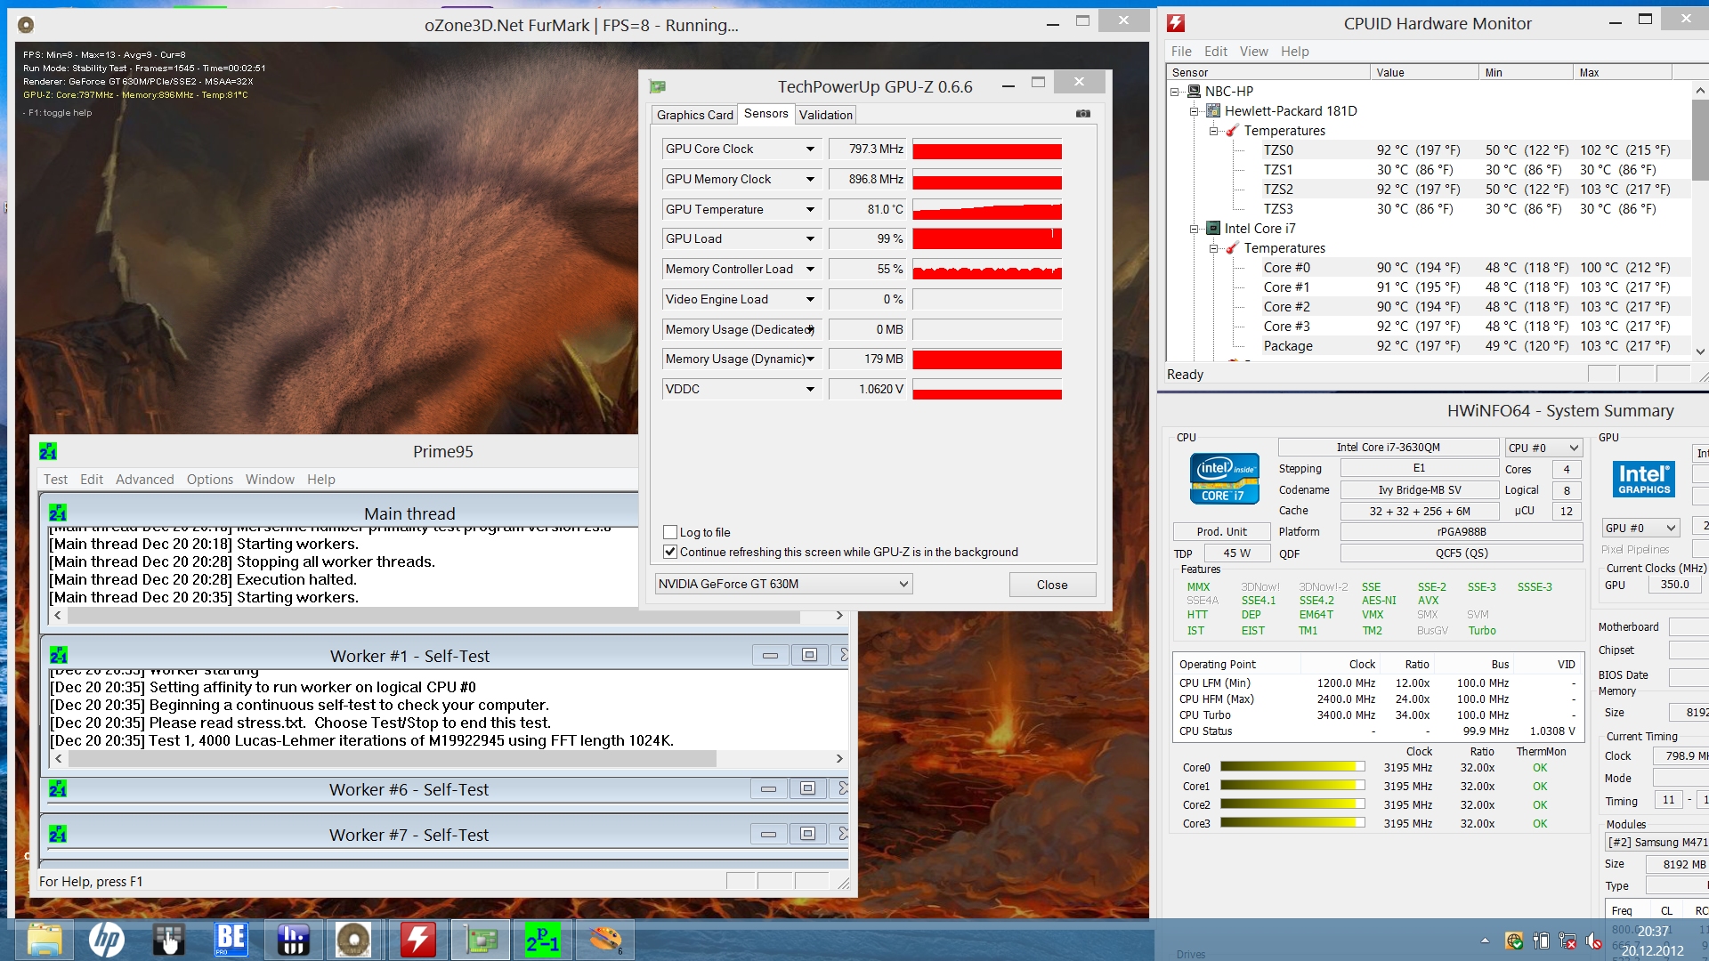Switch to CPUID Hardware Monitor from the taskbar

pyautogui.click(x=417, y=940)
